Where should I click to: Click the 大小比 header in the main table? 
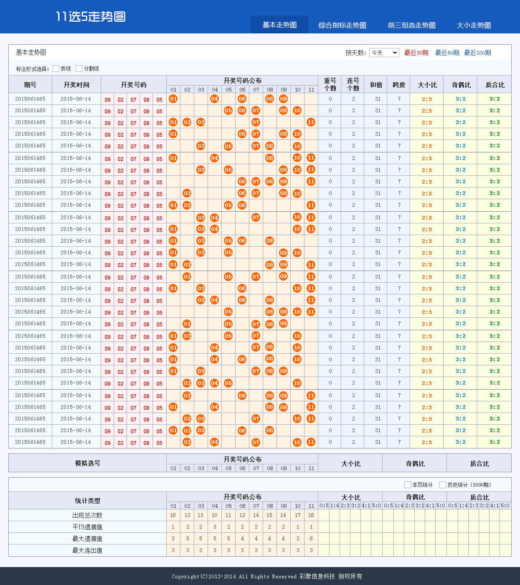pos(427,84)
